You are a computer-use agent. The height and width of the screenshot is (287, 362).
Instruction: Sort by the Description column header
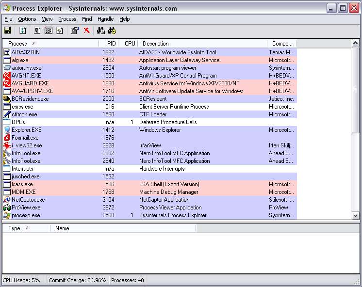[156, 44]
